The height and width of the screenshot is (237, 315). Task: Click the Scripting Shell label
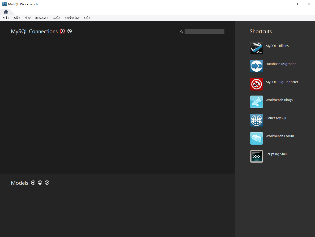[276, 154]
